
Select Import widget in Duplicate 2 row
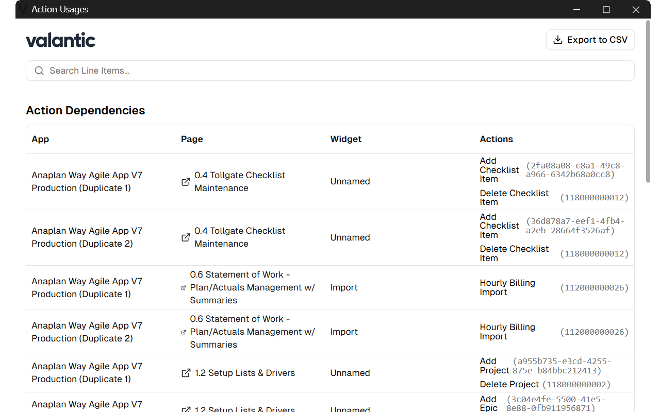(x=344, y=332)
